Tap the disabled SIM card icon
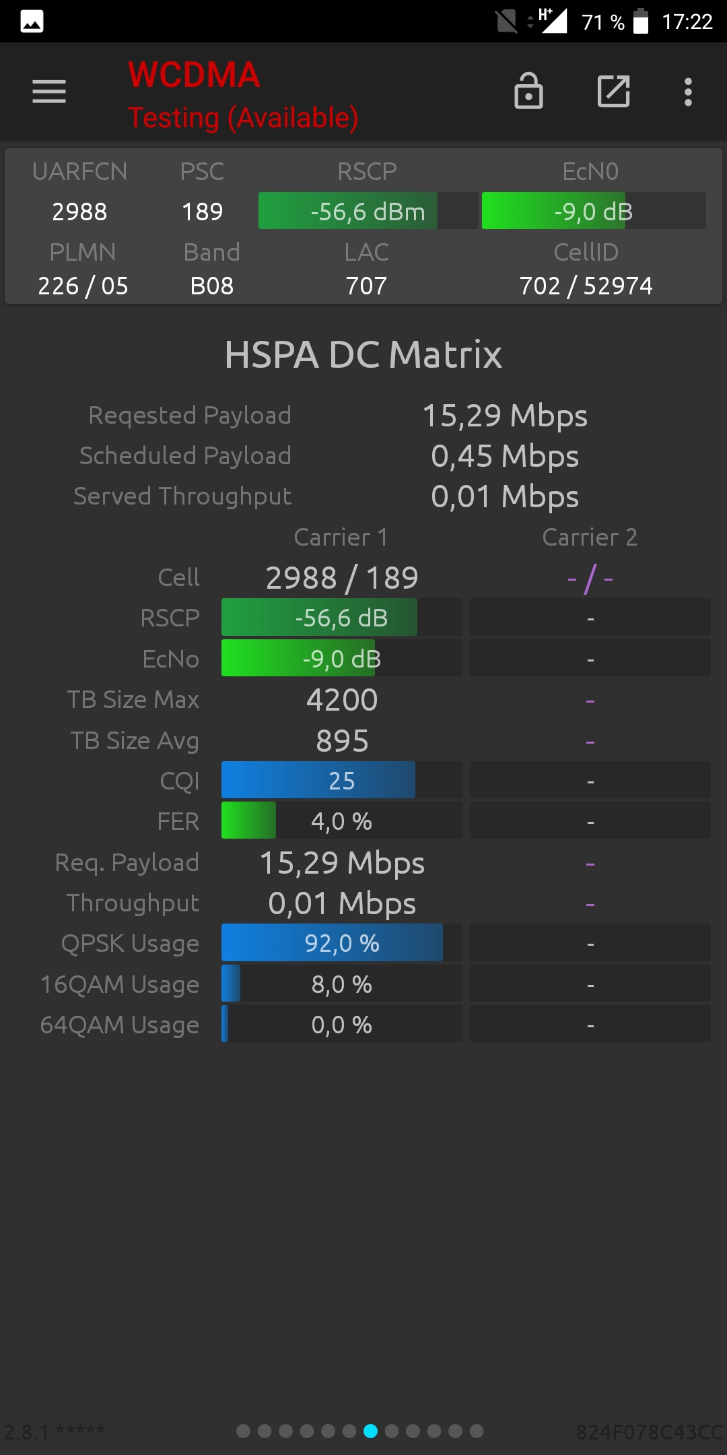Screen dimensions: 727x1455 [x=506, y=22]
